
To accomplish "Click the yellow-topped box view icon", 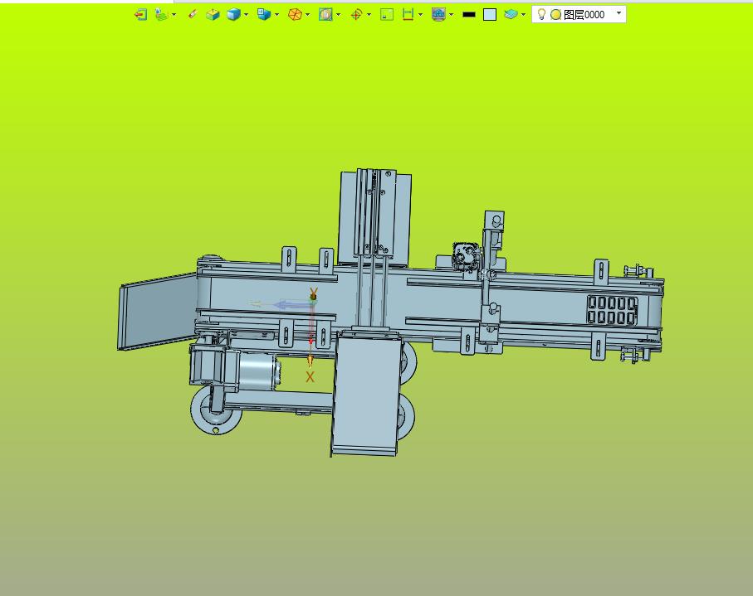I will tap(213, 15).
